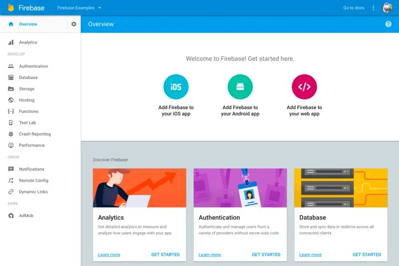Click GET STARTED on Authentication card
Viewport: 399px width, 266px height.
click(266, 255)
